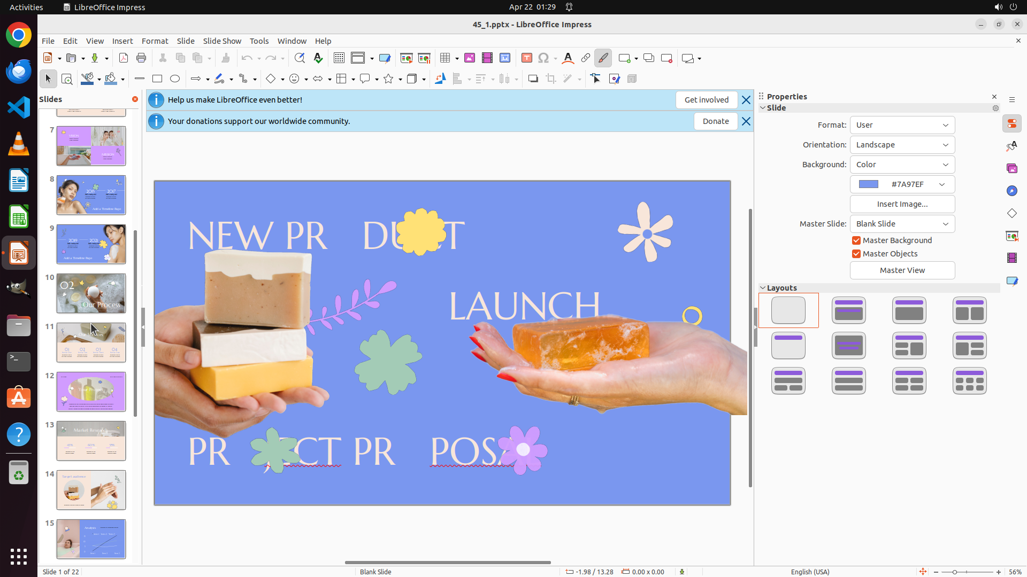Click the Export as PDF icon
Viewport: 1027px width, 577px height.
[124, 58]
